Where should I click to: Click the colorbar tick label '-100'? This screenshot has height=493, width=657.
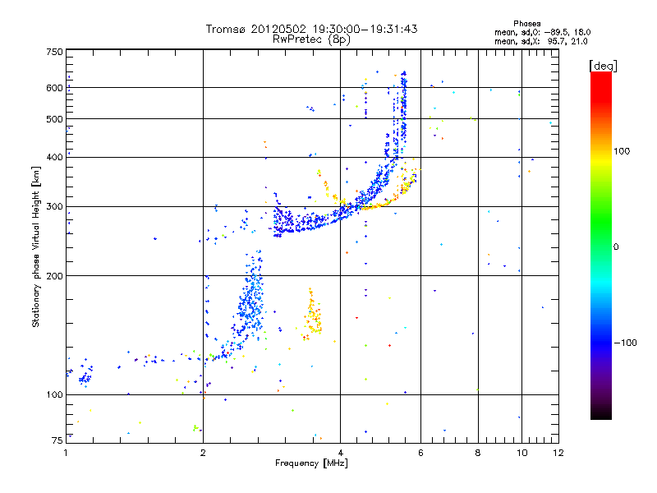click(x=625, y=343)
